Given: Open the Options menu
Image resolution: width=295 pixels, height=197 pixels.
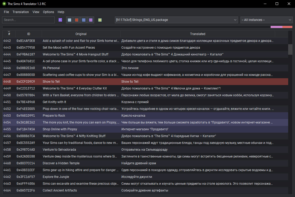Looking at the screenshot, I should pos(48,12).
